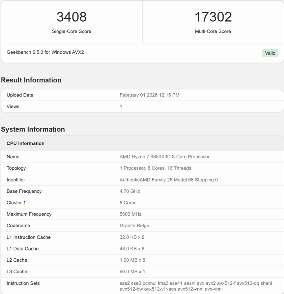Image resolution: width=284 pixels, height=294 pixels.
Task: Click the AMD Ryzen 7 9850X3D processor name
Action: [x=164, y=157]
